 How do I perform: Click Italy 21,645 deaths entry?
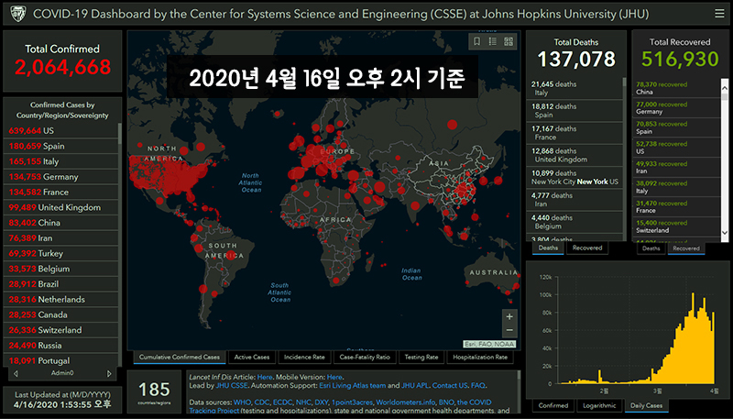point(574,88)
